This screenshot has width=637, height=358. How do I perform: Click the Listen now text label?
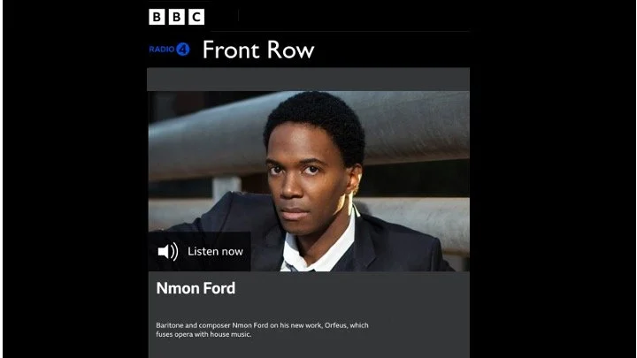coord(215,252)
